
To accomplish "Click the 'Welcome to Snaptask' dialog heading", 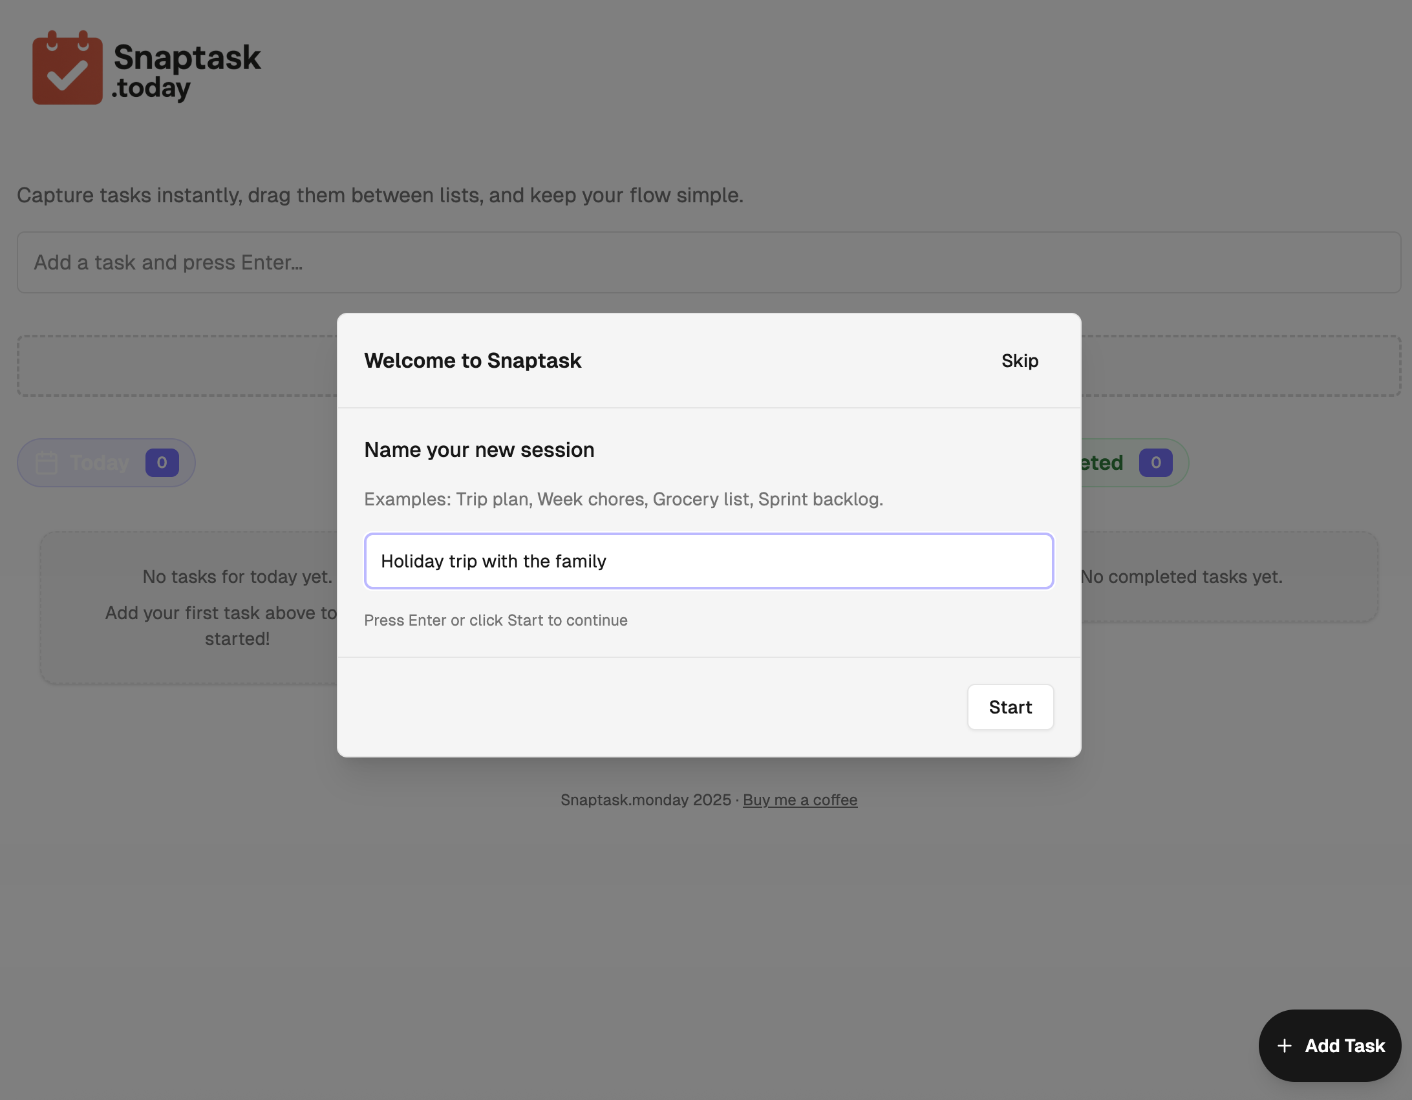I will [x=473, y=361].
